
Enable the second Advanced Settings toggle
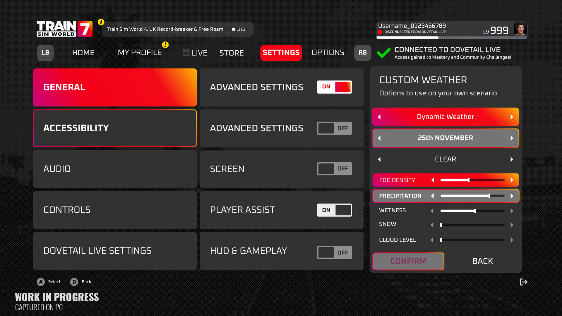335,128
